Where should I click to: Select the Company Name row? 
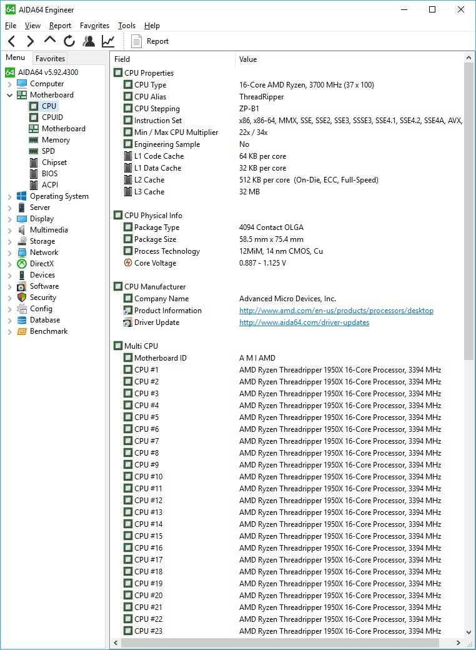[287, 299]
